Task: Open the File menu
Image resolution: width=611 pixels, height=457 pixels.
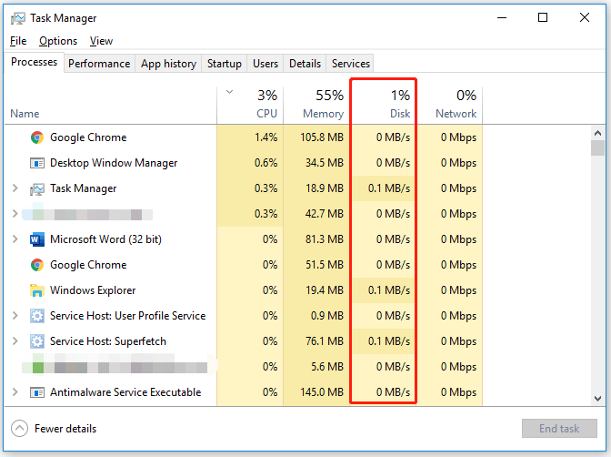Action: [x=18, y=41]
